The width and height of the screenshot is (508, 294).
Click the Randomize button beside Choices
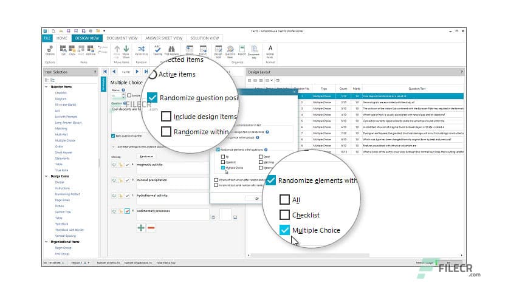[x=146, y=157]
